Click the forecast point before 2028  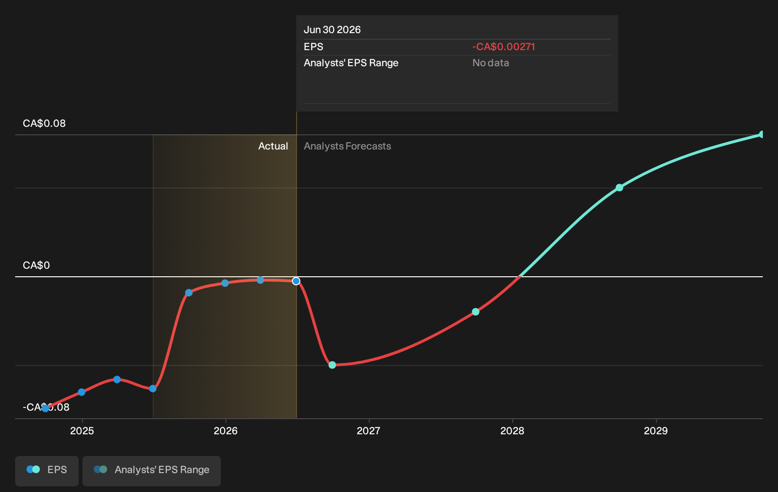(x=476, y=312)
